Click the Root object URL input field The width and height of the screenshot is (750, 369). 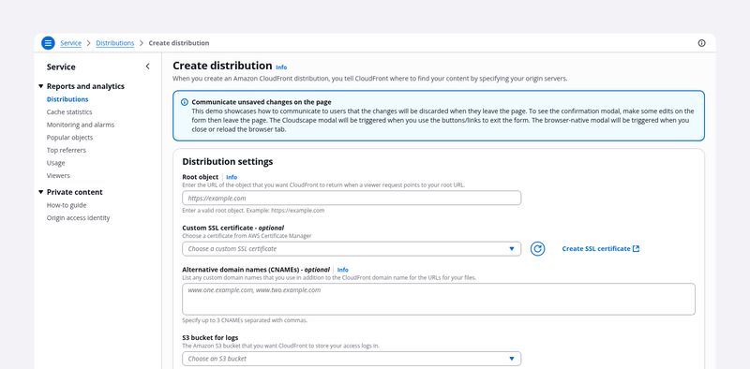352,198
